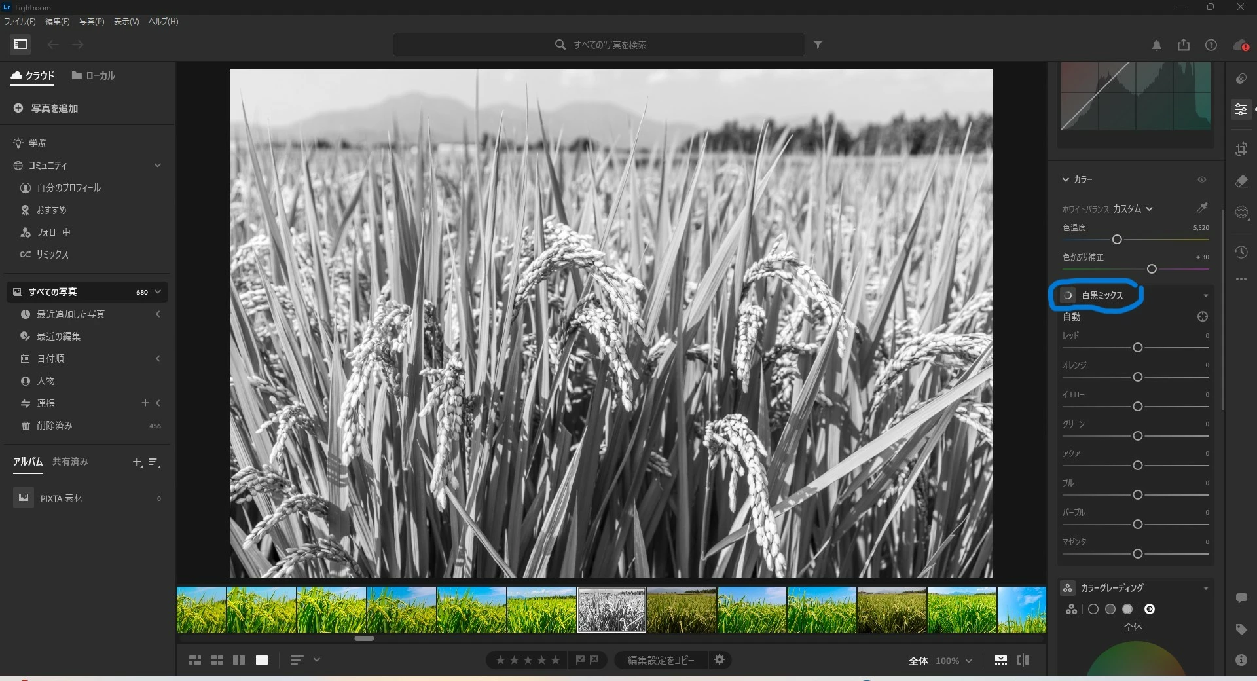Open the 写真(P) menu
1257x681 pixels.
92,21
